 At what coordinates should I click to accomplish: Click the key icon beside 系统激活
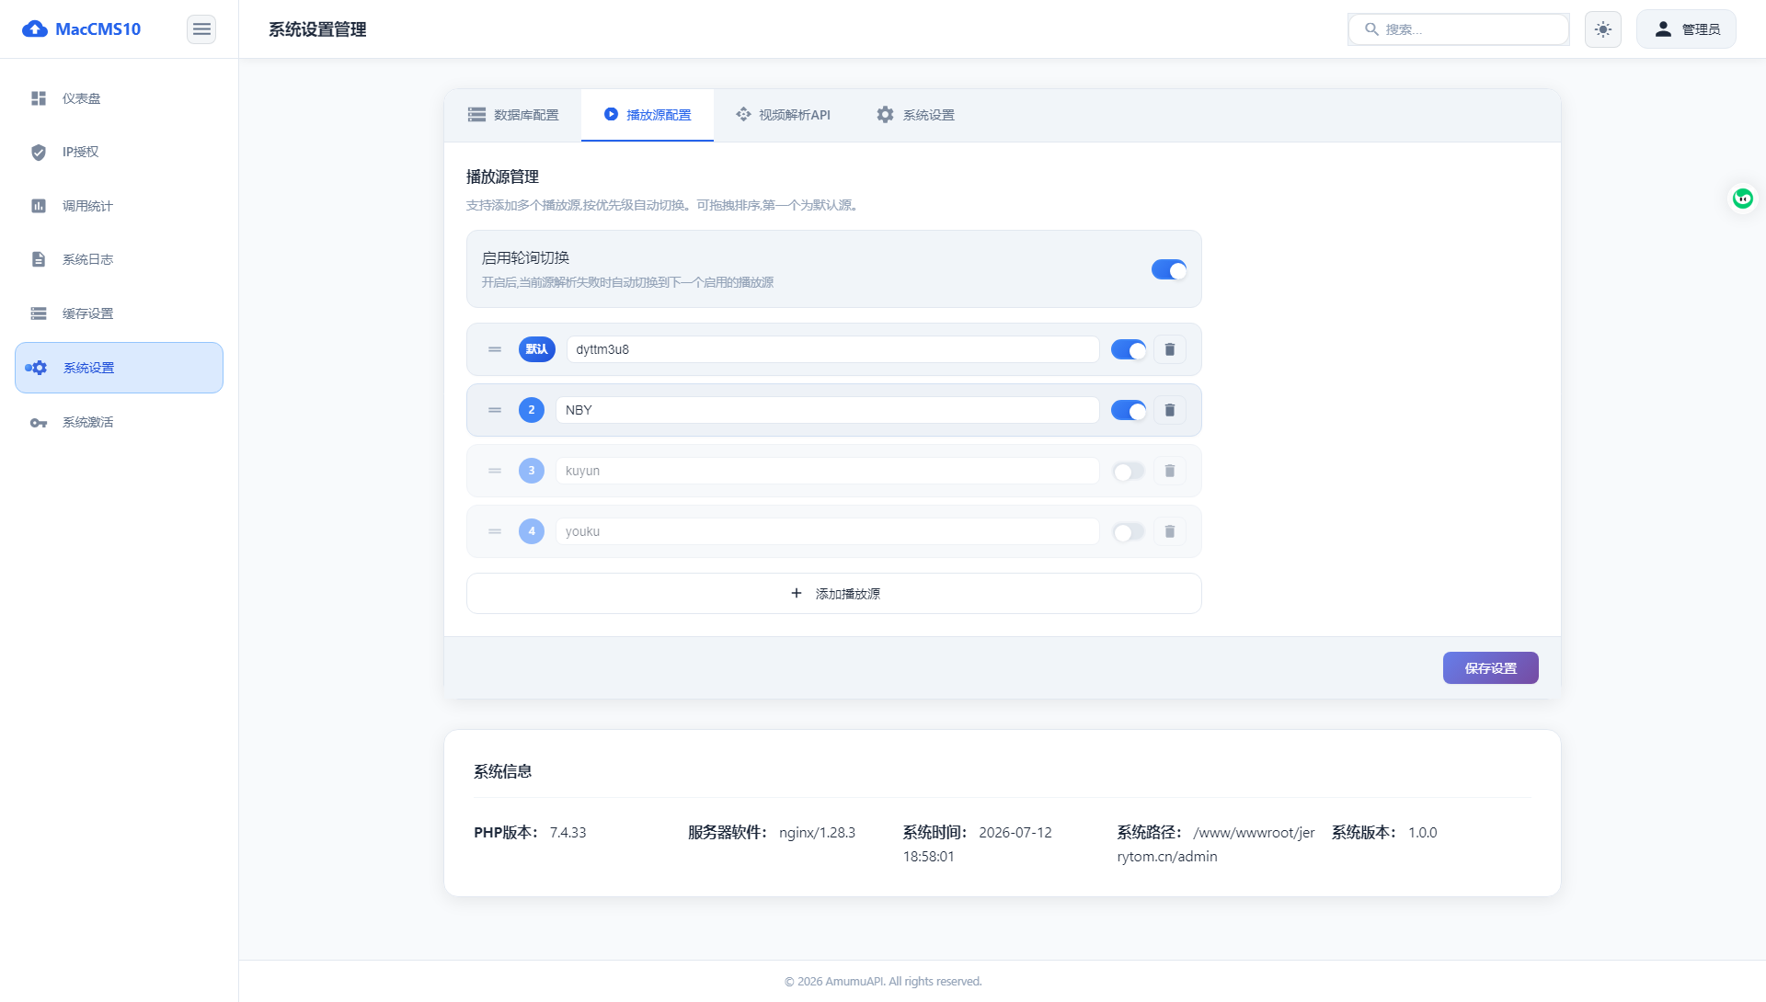click(39, 423)
